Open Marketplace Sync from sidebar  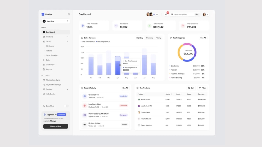pyautogui.click(x=53, y=80)
